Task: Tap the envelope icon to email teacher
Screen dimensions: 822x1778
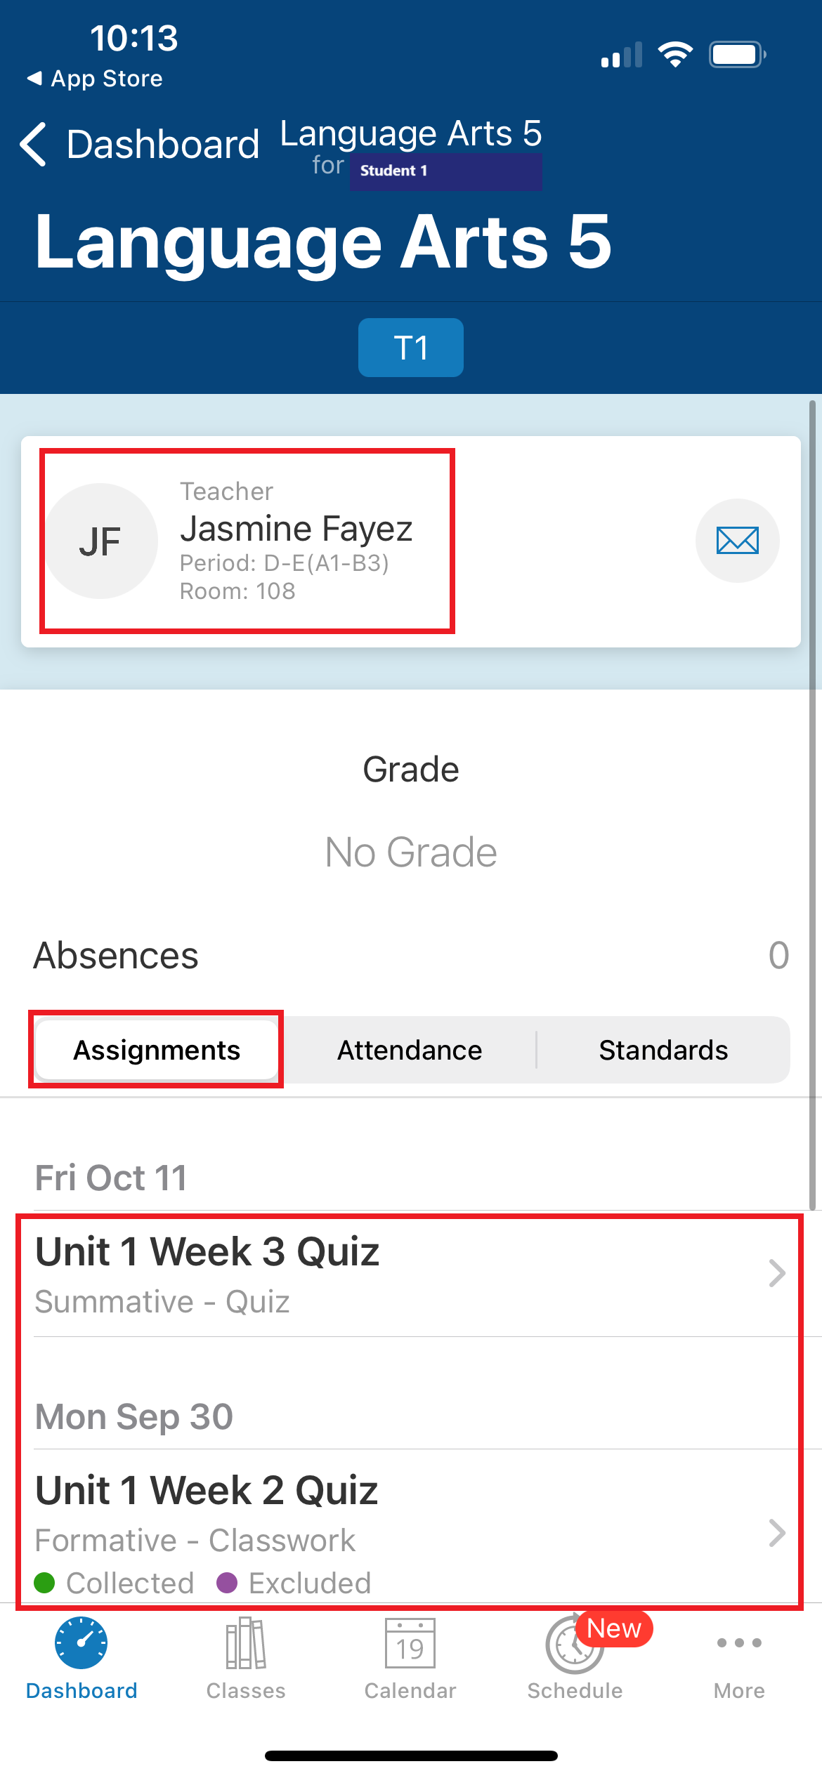Action: coord(737,541)
